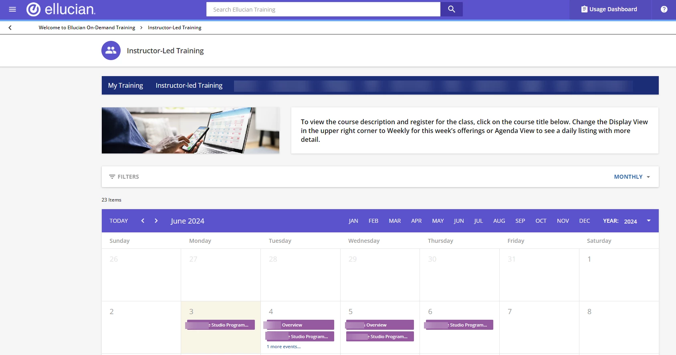This screenshot has width=676, height=355.
Task: Open Studio Program event on June 6
Action: tap(459, 325)
